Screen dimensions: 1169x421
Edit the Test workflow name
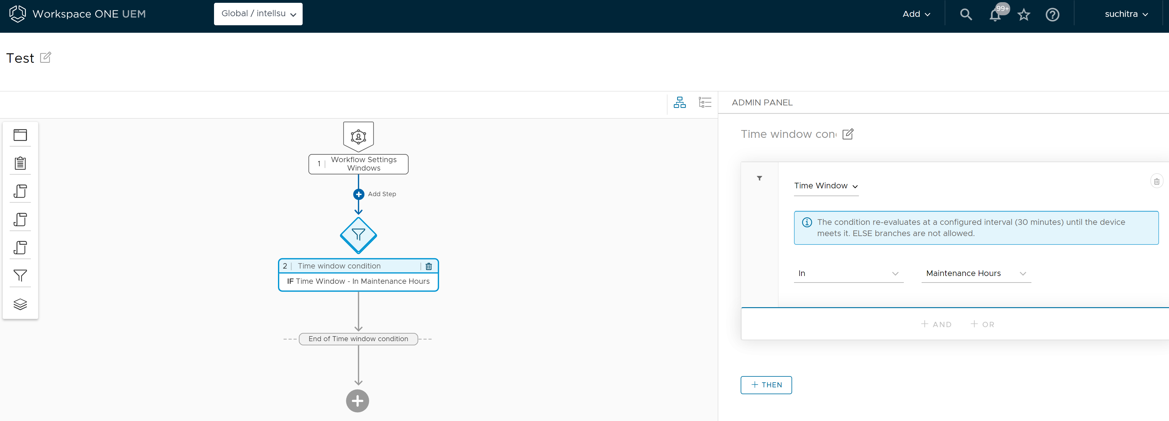click(45, 58)
